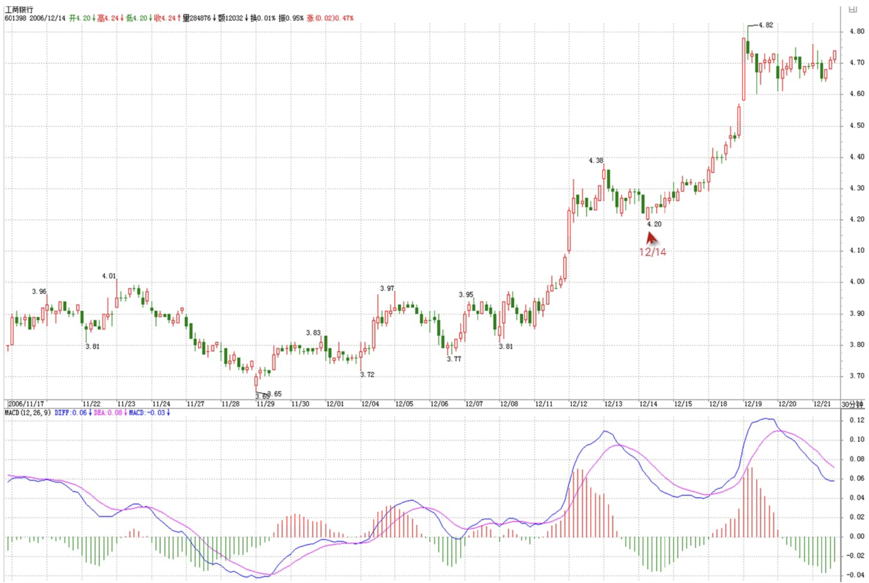Select the 11/29 date on time axis
The width and height of the screenshot is (869, 583).
pos(265,404)
